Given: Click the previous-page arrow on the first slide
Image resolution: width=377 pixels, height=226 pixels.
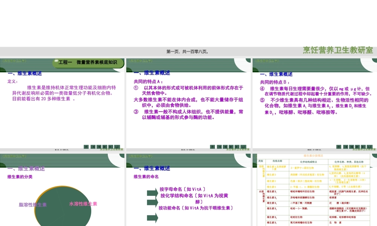Looking at the screenshot, I should 99,147.
